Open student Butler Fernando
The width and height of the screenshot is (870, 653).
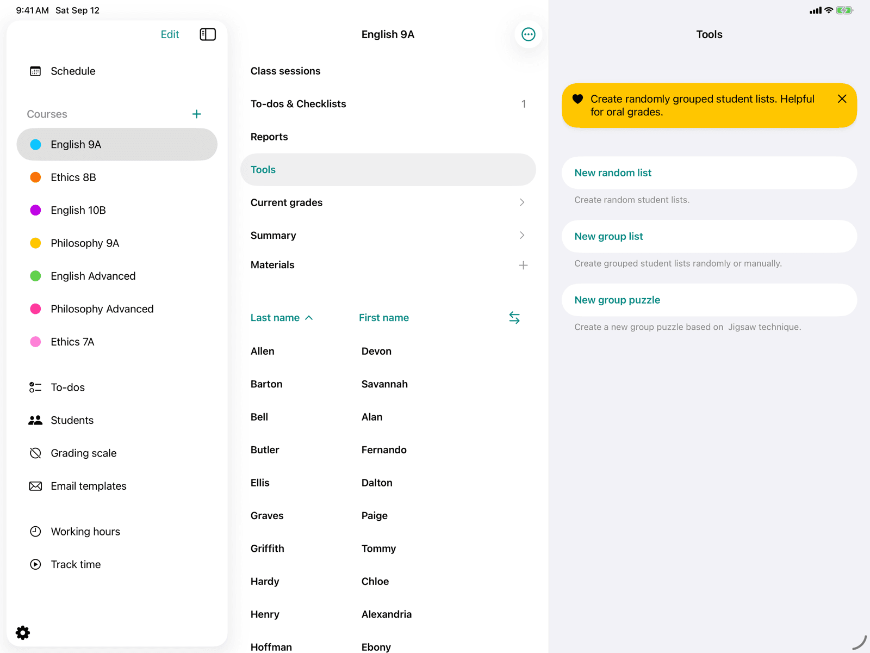pos(388,450)
